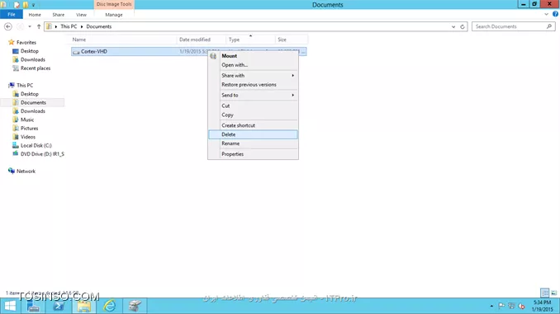Select Documents in the navigation pane

click(x=33, y=102)
